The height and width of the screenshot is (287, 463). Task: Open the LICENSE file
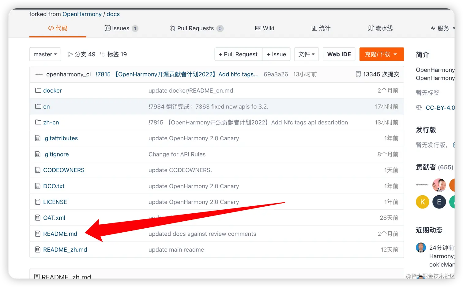(x=55, y=202)
